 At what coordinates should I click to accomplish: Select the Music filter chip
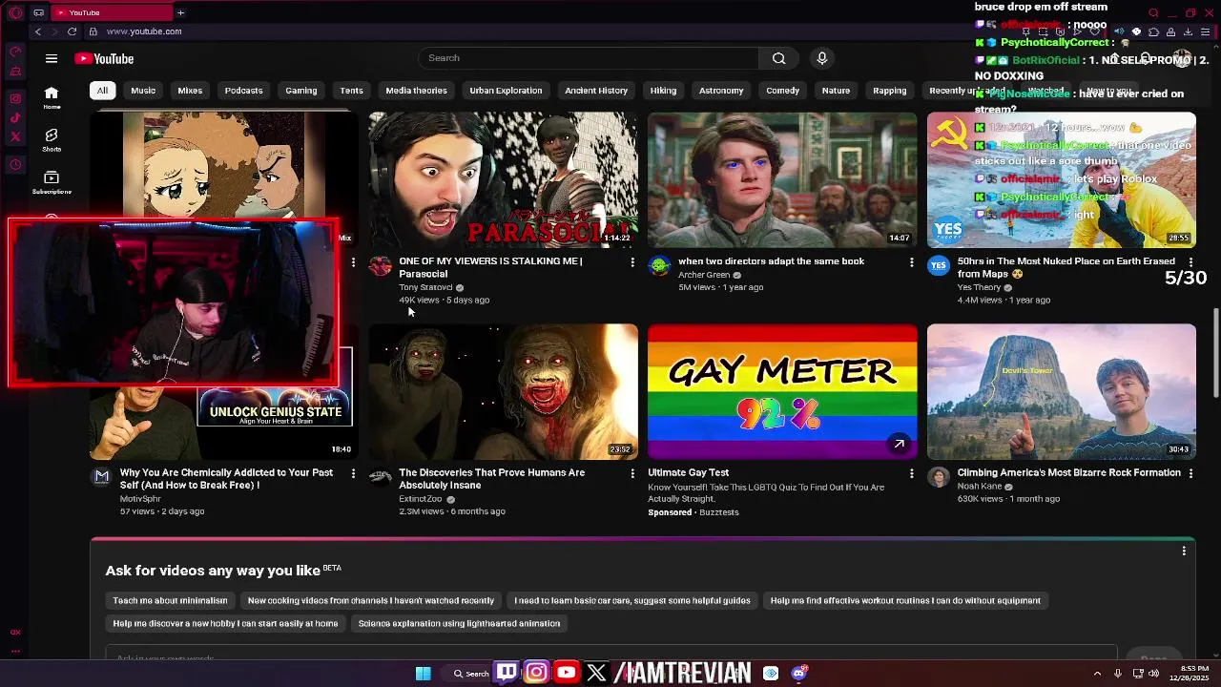coord(143,91)
